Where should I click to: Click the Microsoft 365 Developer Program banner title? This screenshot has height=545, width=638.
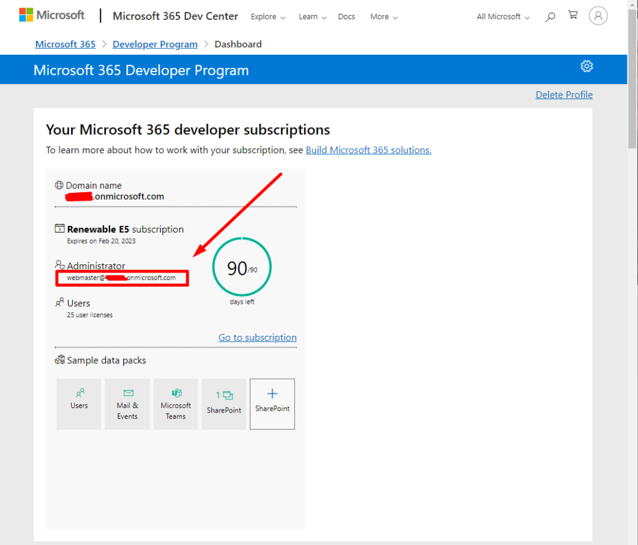pyautogui.click(x=141, y=70)
